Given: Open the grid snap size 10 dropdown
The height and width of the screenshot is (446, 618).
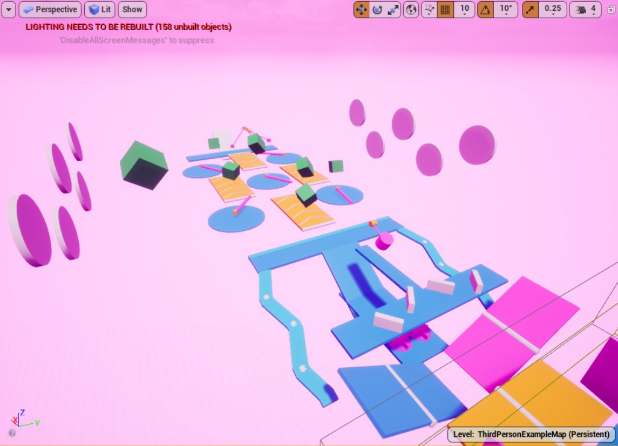Looking at the screenshot, I should pos(465,10).
